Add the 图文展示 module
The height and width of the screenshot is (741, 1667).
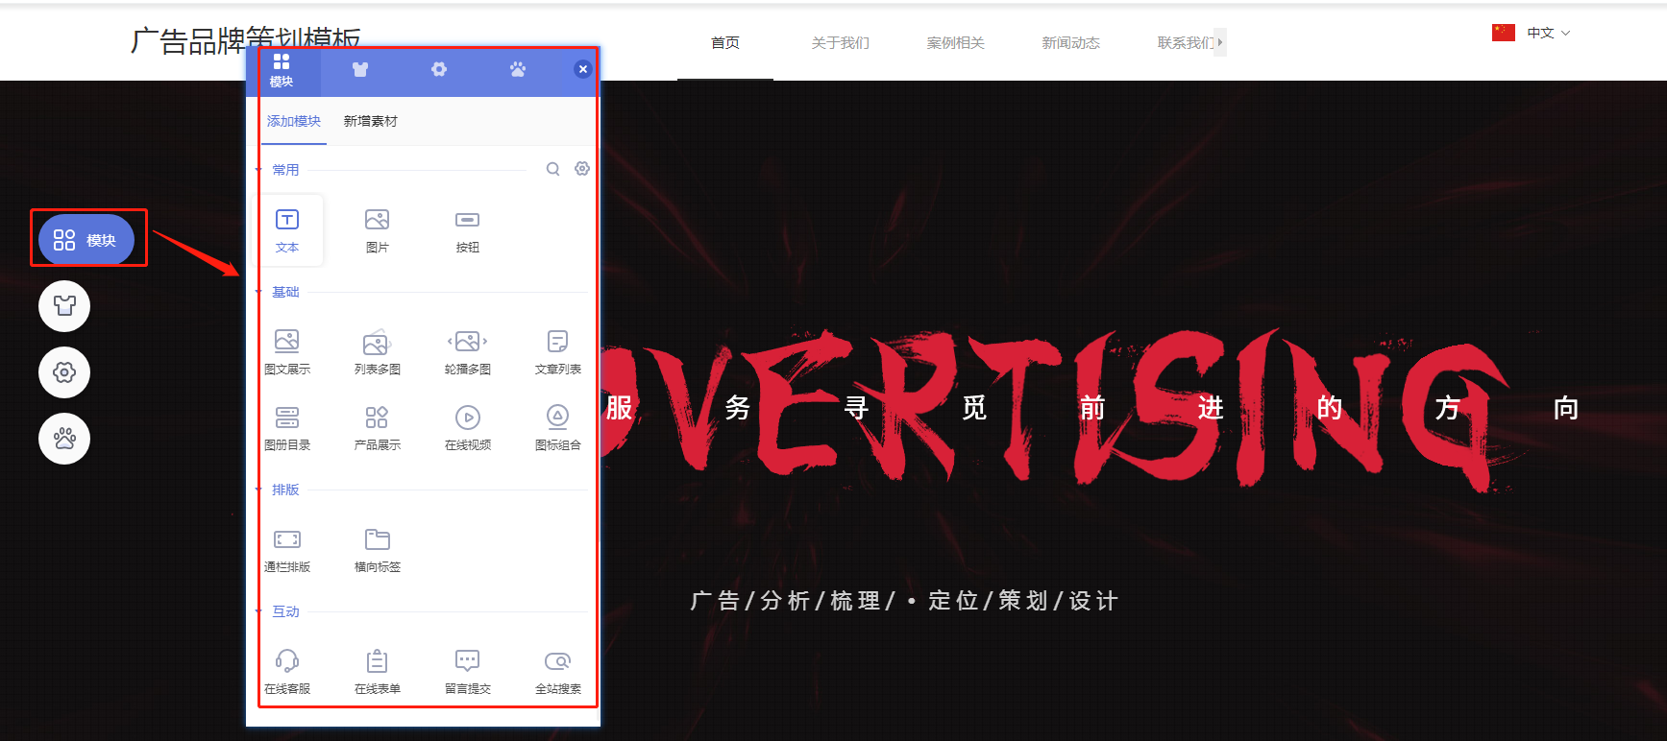coord(287,352)
